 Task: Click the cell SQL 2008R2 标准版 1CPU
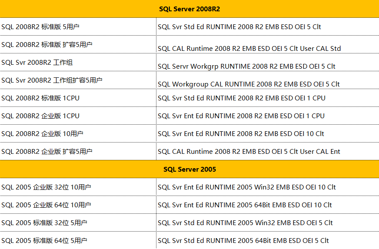(x=78, y=98)
